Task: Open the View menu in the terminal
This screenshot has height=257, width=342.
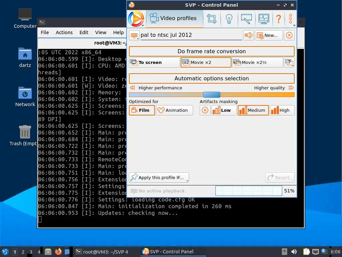Action: pos(101,32)
